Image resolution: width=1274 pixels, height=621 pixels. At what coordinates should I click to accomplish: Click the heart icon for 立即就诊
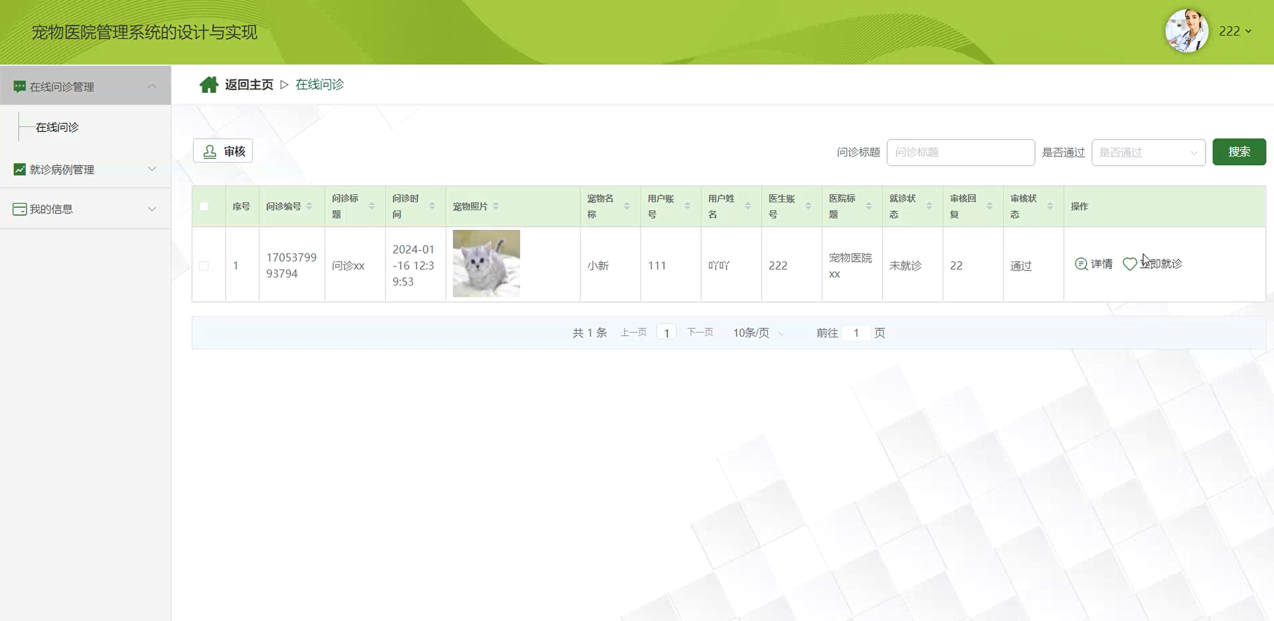tap(1130, 264)
